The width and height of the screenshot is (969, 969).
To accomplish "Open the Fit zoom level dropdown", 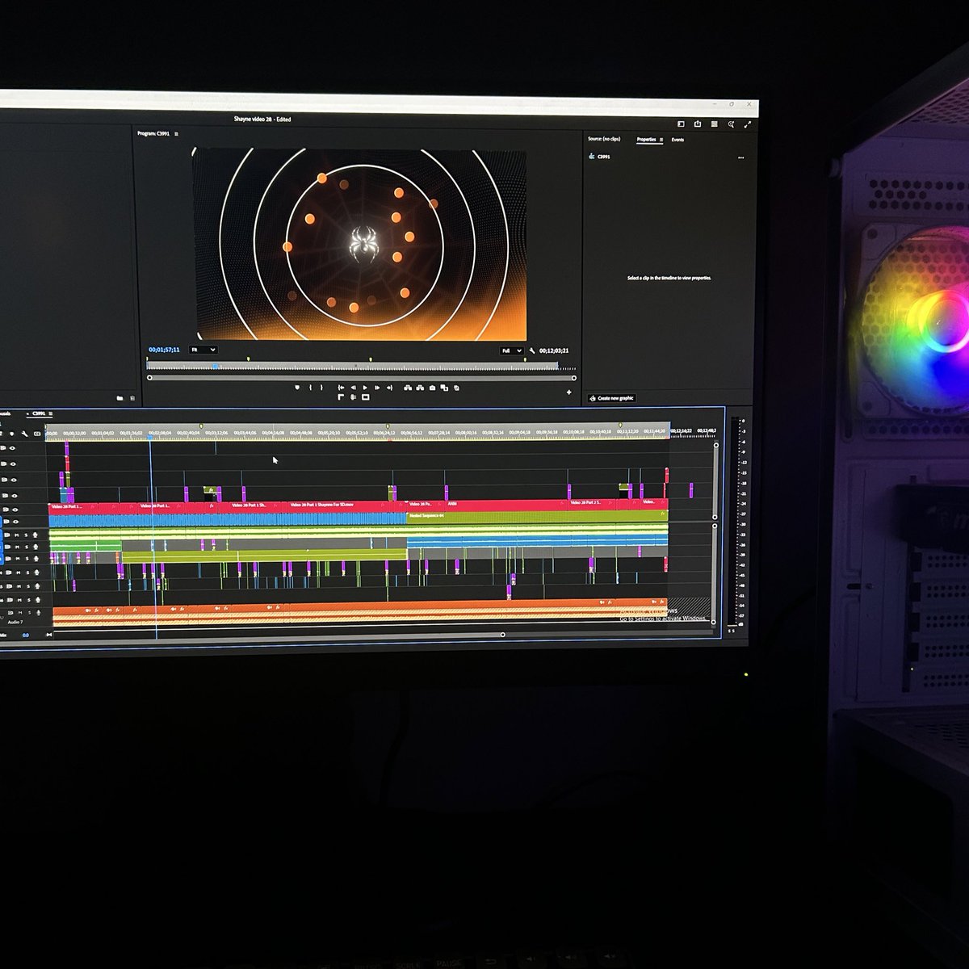I will point(203,350).
